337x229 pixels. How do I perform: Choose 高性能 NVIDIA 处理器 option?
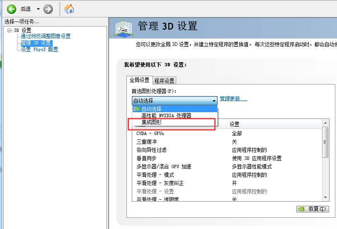(x=175, y=116)
